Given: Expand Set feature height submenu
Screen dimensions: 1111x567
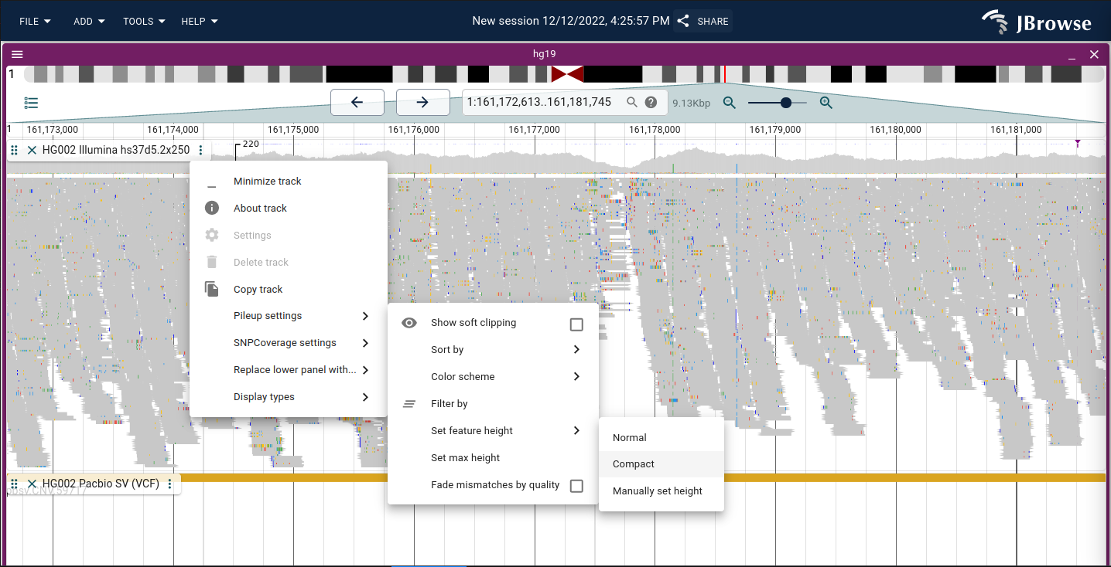Looking at the screenshot, I should pos(493,431).
